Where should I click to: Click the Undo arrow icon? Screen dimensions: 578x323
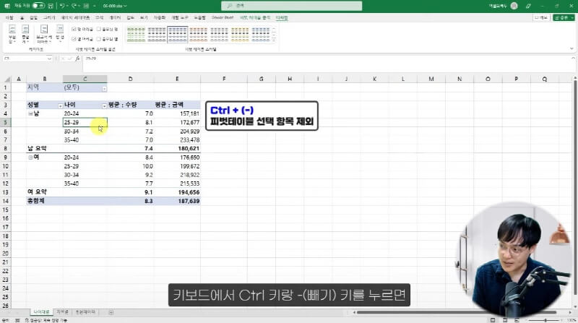tap(62, 6)
